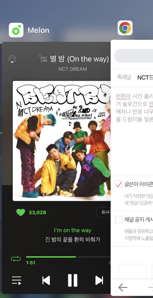Check the 채널 공지 게시 checkbox

click(x=119, y=220)
